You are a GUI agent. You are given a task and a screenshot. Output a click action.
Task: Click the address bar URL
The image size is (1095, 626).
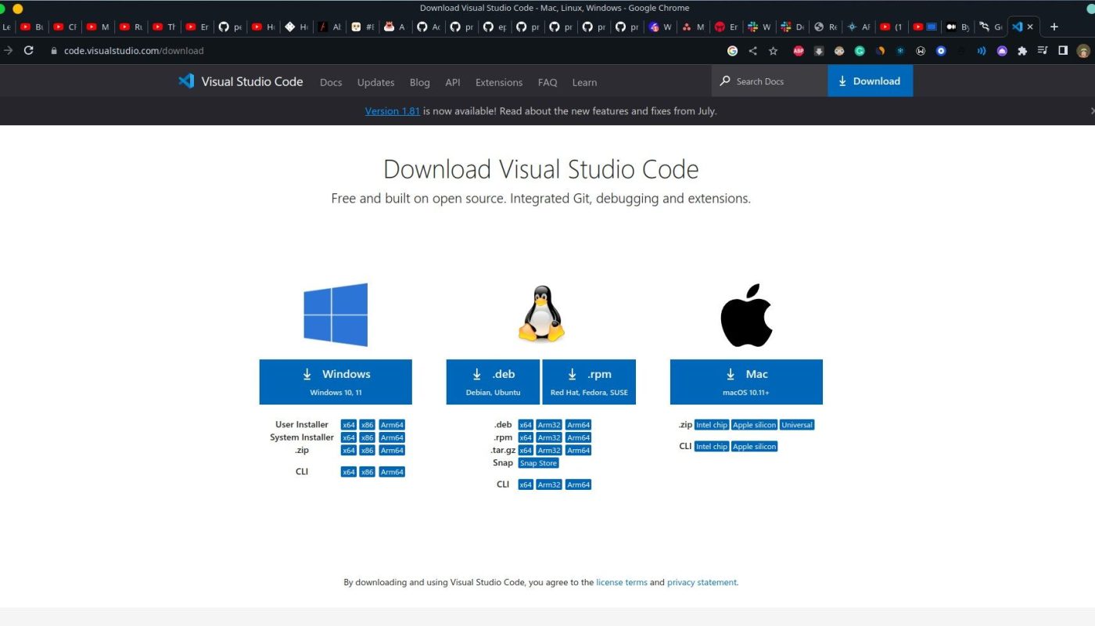click(x=134, y=51)
